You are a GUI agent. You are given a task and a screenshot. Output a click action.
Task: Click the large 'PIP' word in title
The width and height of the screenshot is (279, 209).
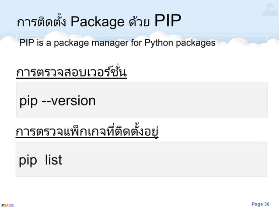pos(167,21)
